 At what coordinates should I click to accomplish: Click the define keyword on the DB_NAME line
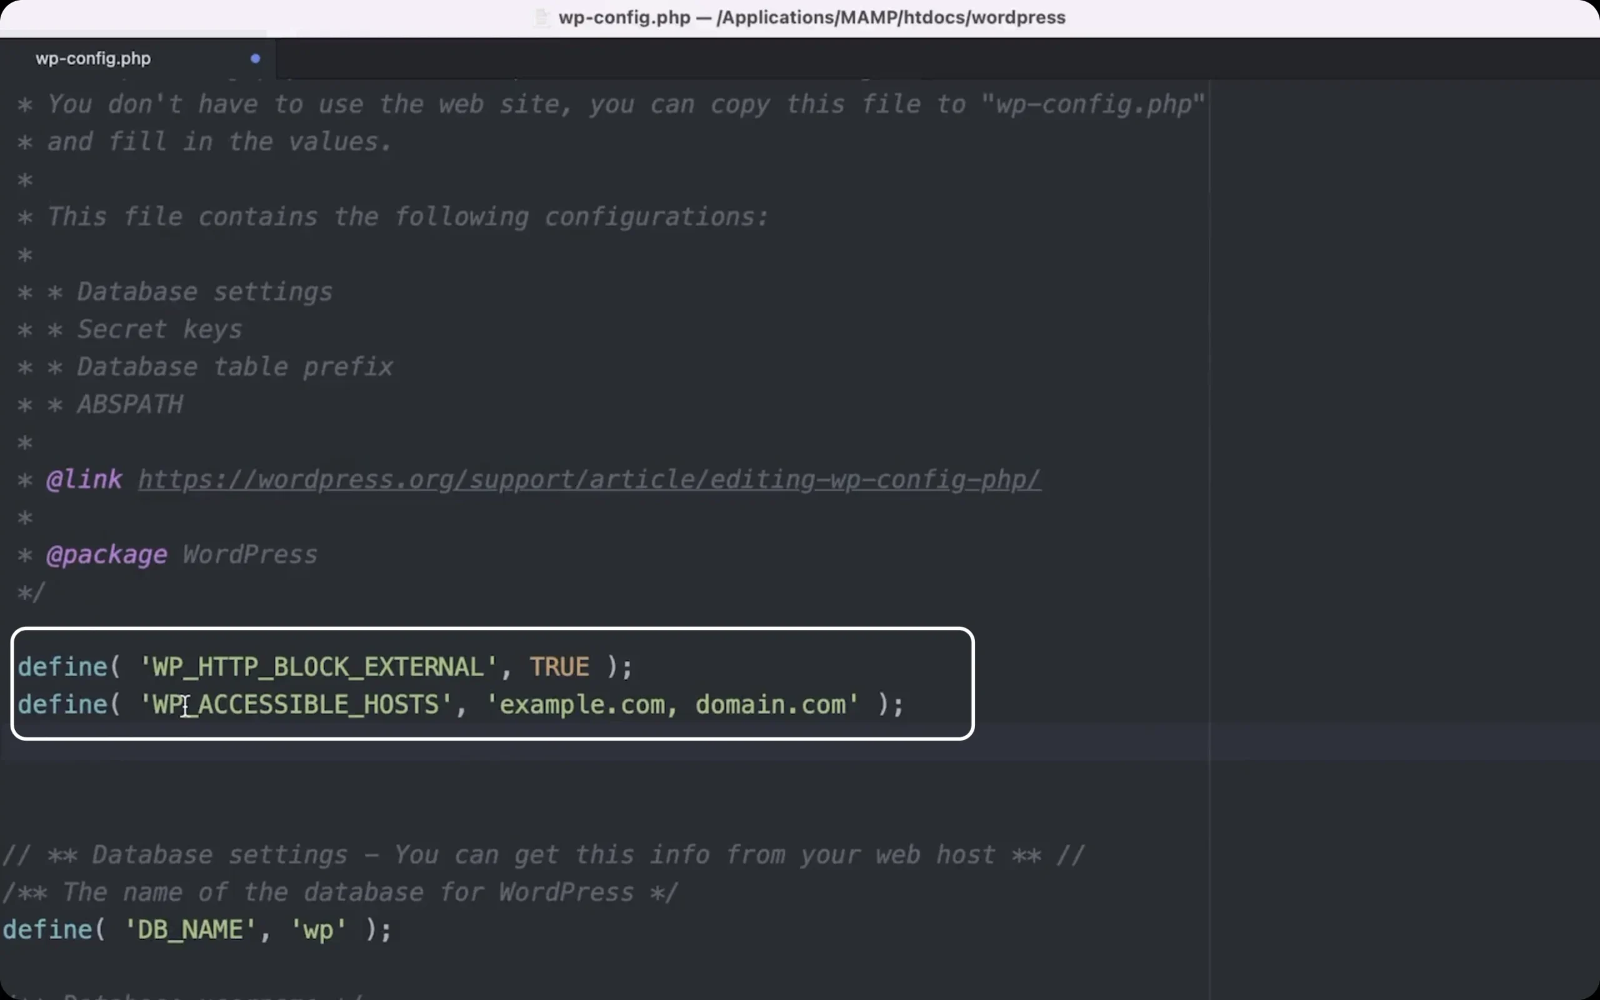pyautogui.click(x=47, y=929)
